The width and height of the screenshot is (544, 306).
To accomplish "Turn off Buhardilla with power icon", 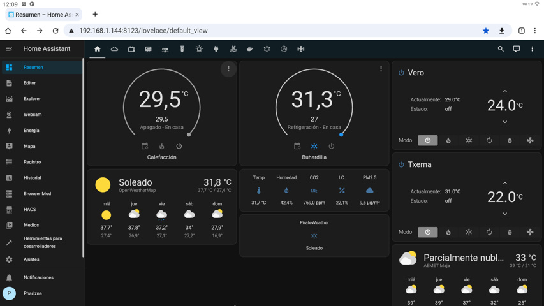I will click(x=332, y=146).
